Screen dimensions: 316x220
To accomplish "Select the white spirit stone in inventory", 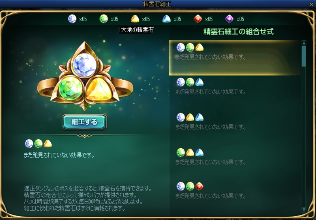I will coord(72,19).
